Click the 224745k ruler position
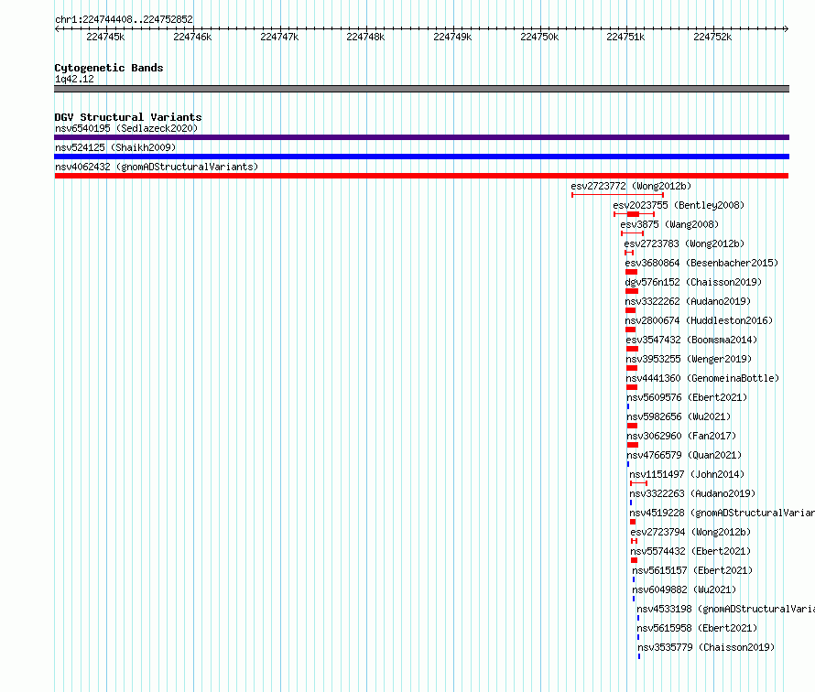 coord(105,37)
